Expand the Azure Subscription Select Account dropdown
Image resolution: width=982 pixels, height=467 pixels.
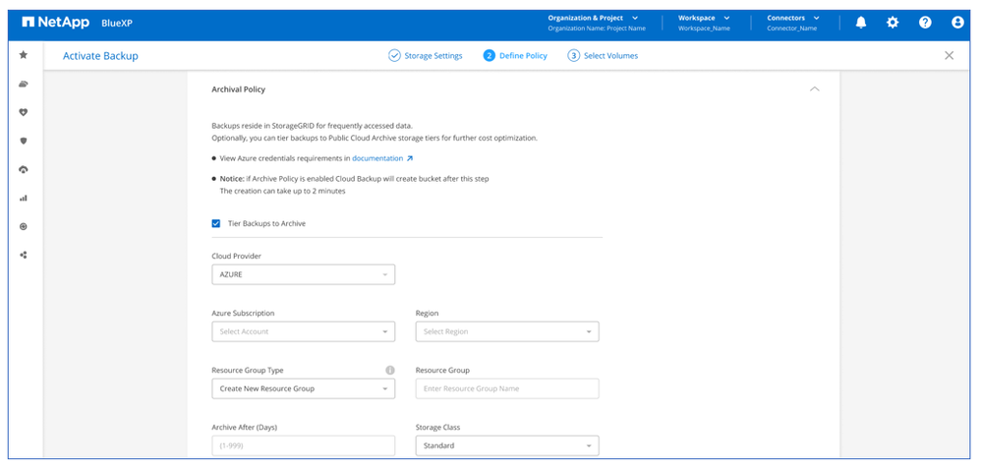coord(303,331)
